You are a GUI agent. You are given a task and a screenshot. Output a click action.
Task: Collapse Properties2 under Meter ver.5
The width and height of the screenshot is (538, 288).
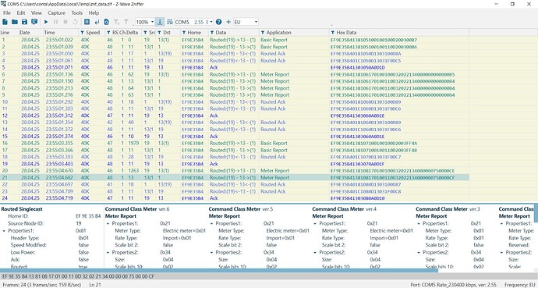point(211,253)
